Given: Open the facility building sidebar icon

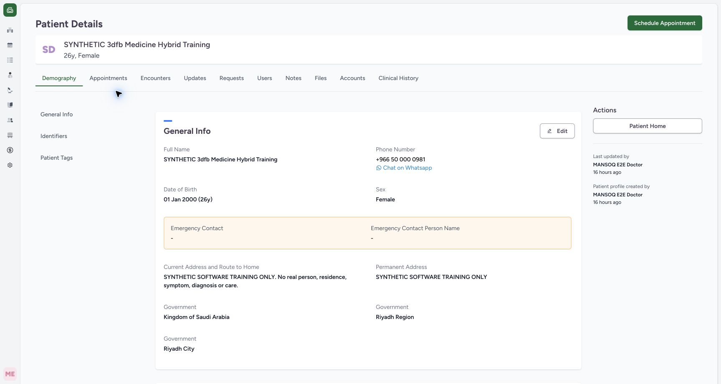Looking at the screenshot, I should pyautogui.click(x=10, y=30).
